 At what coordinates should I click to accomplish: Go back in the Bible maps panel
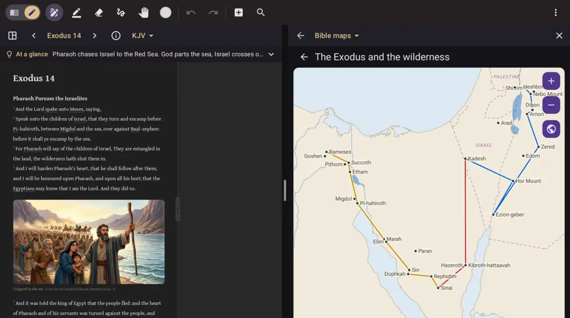click(301, 36)
